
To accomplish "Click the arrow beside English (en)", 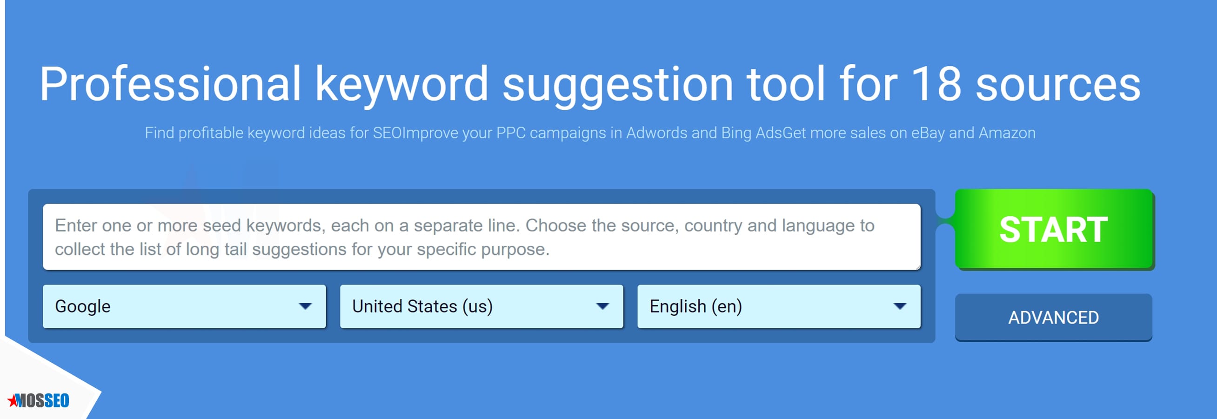I will [x=900, y=306].
